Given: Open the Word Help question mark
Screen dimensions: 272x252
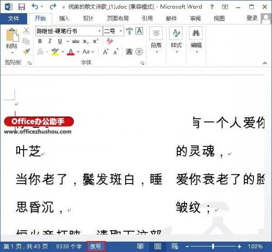Looking at the screenshot, I should coord(212,7).
